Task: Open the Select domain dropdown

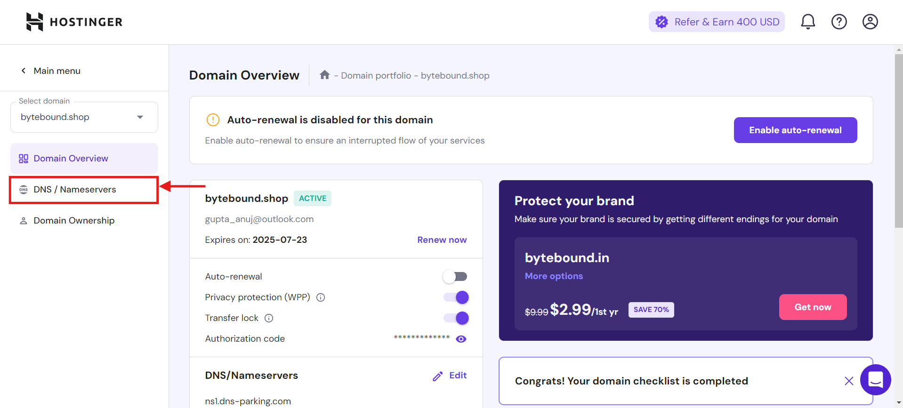Action: (84, 117)
